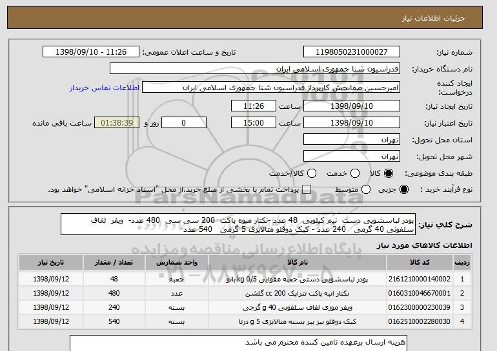Screen dimensions: 497x351
Task: Click the نکتار انبه پاکت item name
Action: (x=298, y=294)
